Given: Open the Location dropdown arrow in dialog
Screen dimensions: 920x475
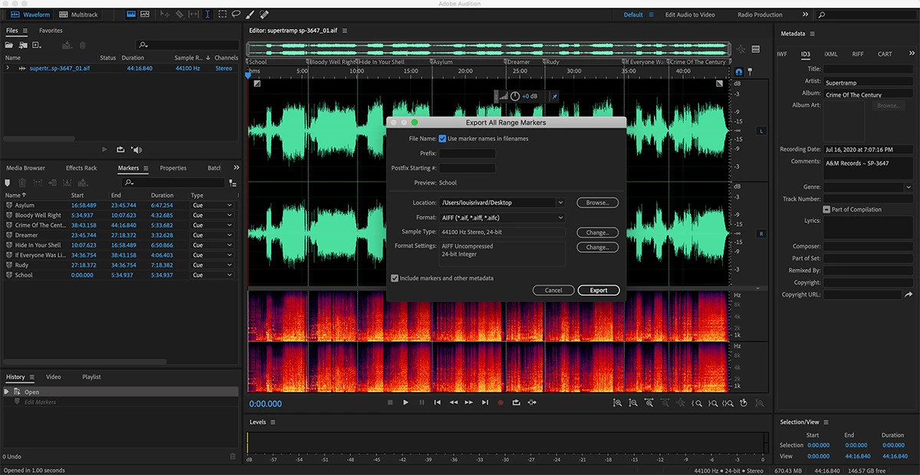Looking at the screenshot, I should (x=560, y=203).
